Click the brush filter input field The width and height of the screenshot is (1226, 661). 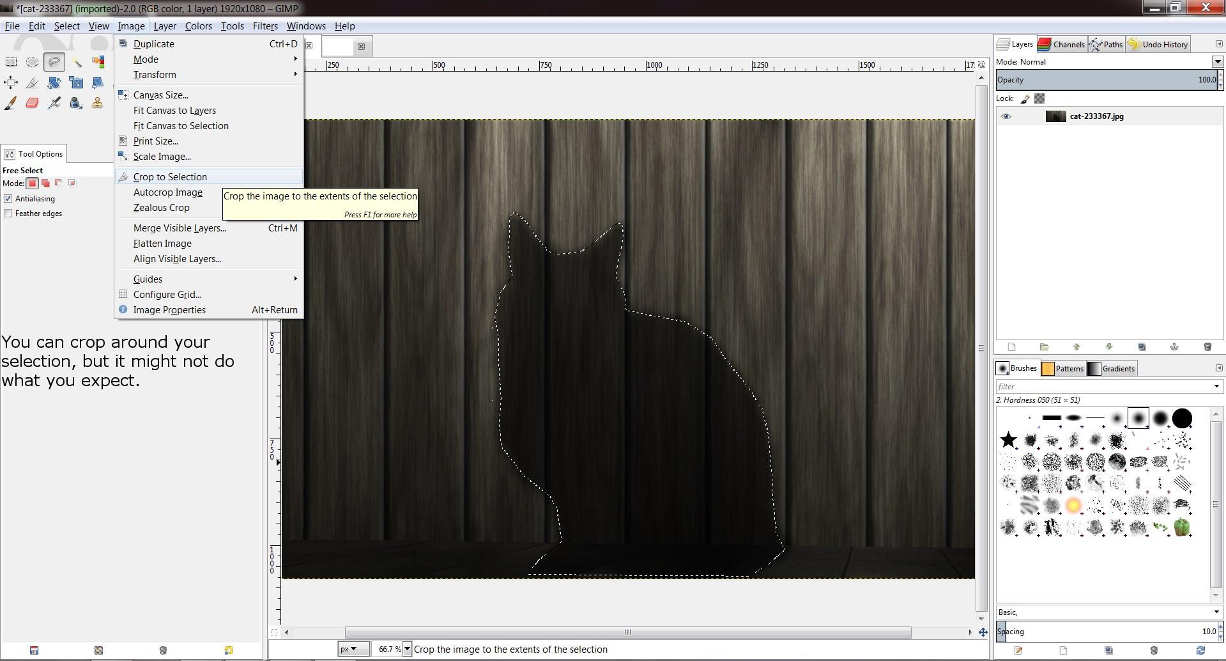1102,386
